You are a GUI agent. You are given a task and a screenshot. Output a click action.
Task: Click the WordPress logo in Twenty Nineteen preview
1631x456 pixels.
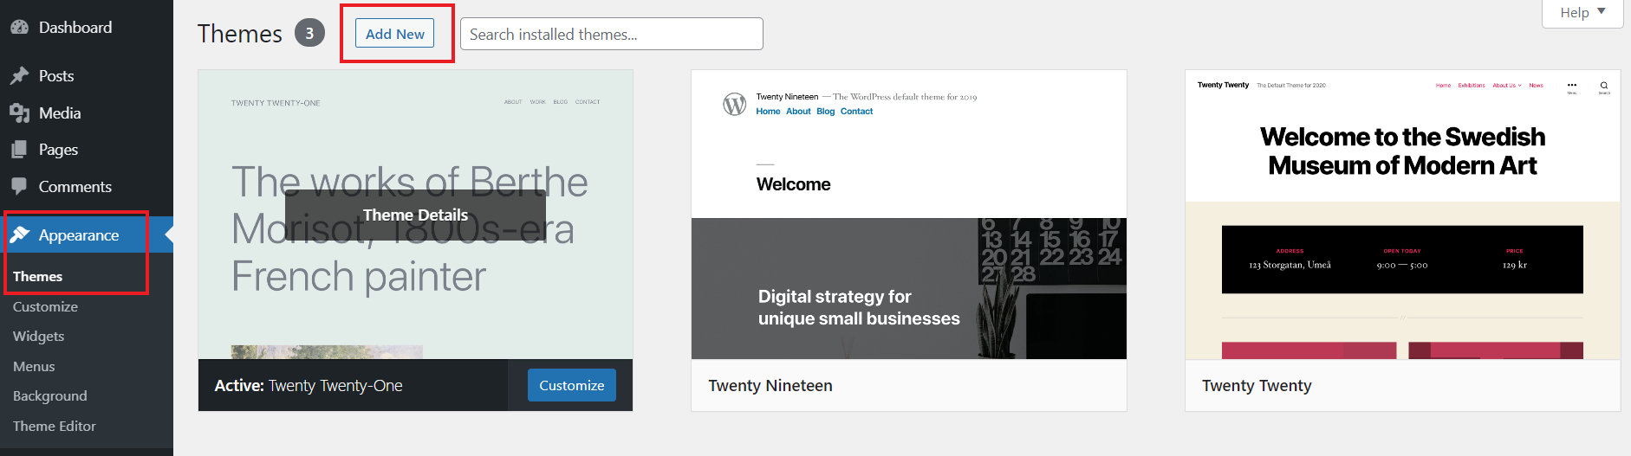pos(734,105)
